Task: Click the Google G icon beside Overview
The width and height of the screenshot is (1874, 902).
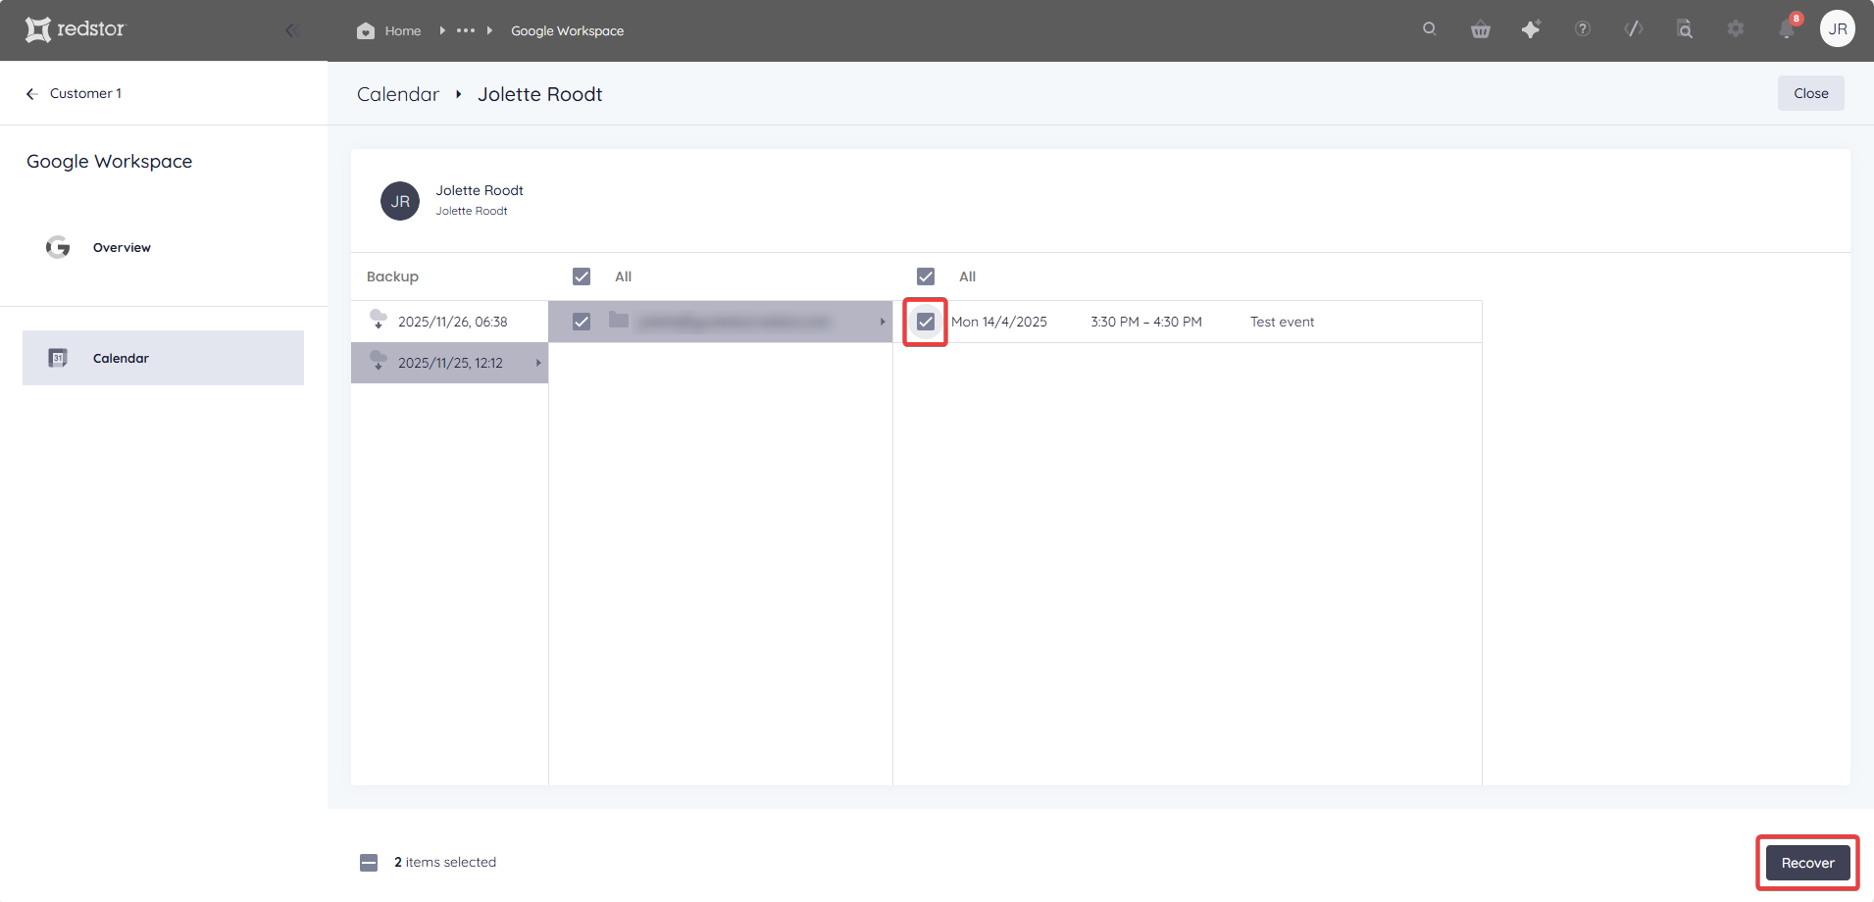Action: pyautogui.click(x=58, y=247)
